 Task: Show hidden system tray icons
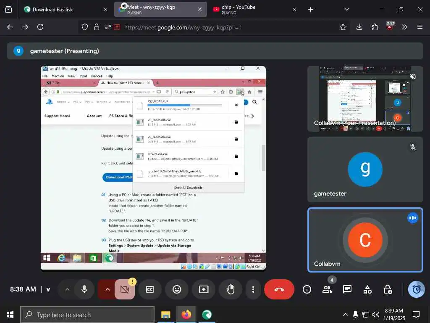coord(346,315)
